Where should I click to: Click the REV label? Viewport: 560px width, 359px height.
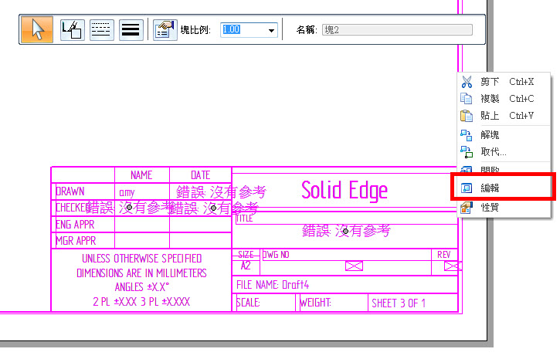tap(444, 255)
